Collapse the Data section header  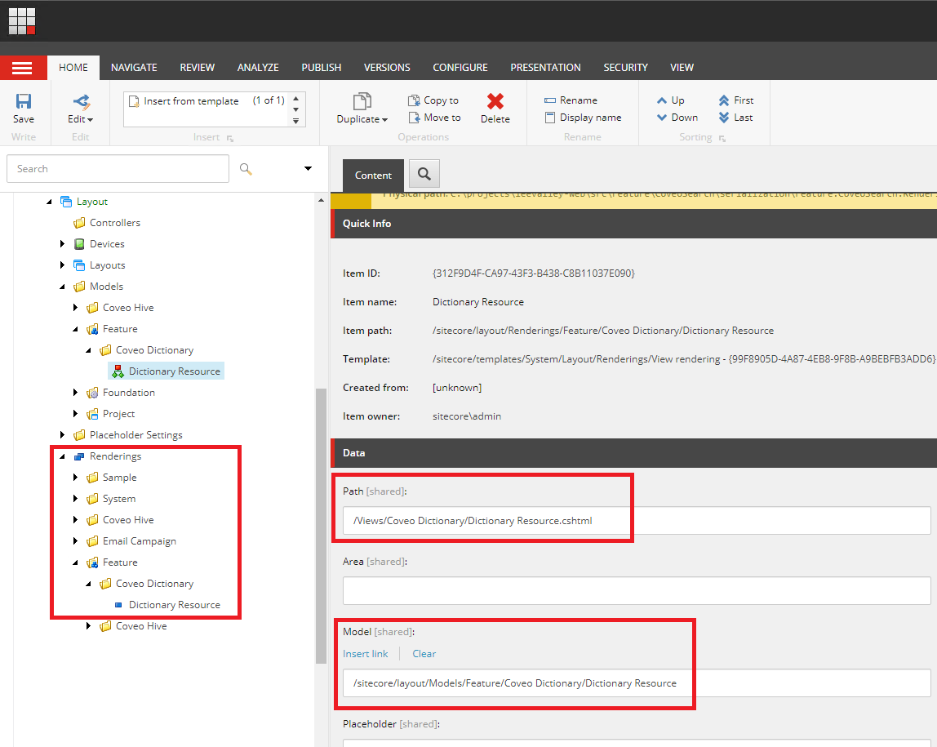pos(633,453)
